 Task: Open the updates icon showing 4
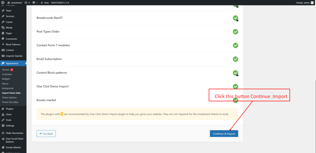pyautogui.click(x=27, y=2)
